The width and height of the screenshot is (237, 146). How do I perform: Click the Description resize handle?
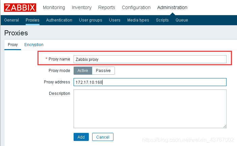225,126
